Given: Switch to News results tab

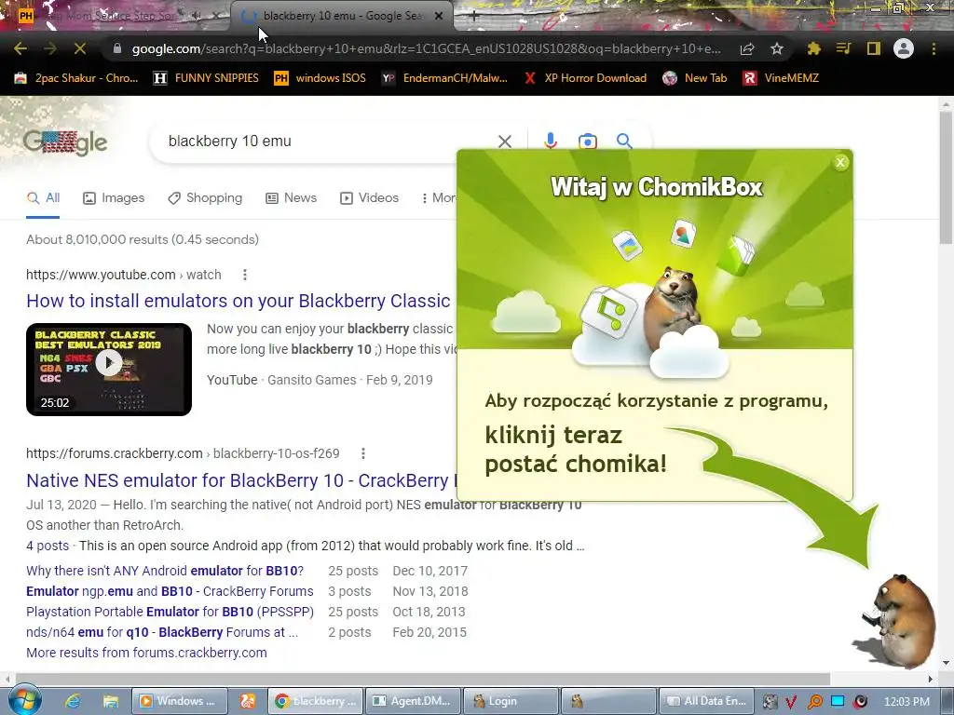Looking at the screenshot, I should 292,198.
